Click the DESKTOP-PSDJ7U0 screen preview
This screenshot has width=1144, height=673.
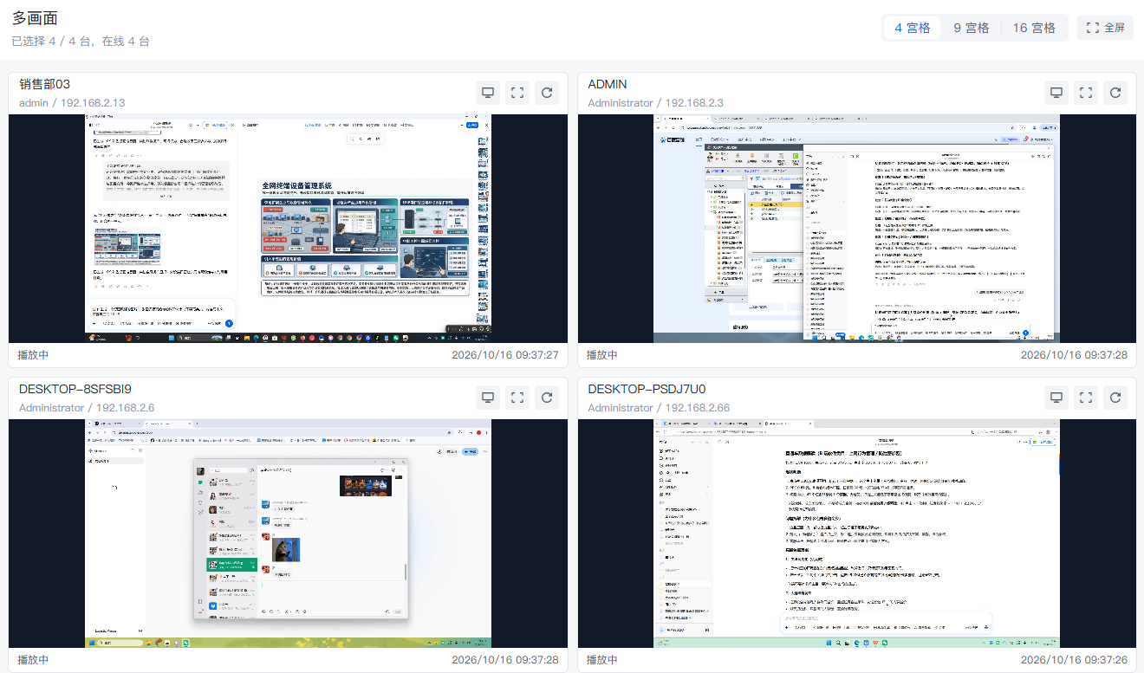click(x=856, y=534)
